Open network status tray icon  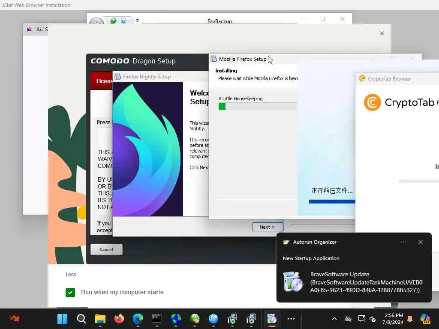pos(361,319)
